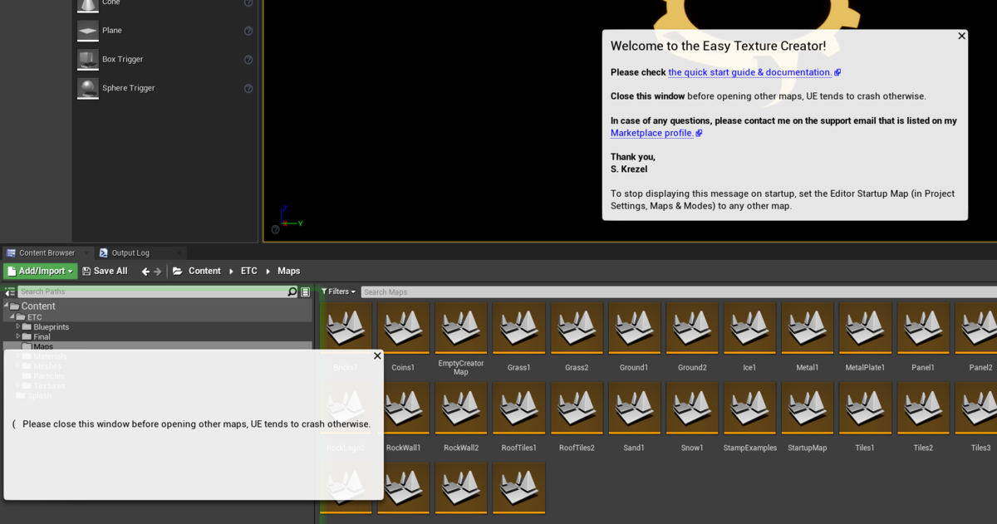Click the Add/Import button
Image resolution: width=997 pixels, height=524 pixels.
pos(41,271)
